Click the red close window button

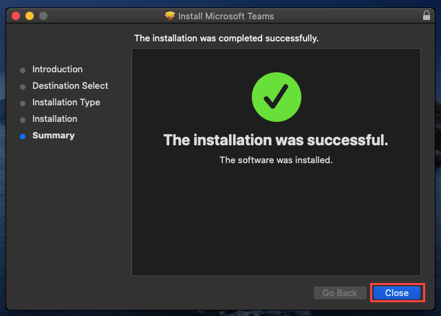[16, 16]
